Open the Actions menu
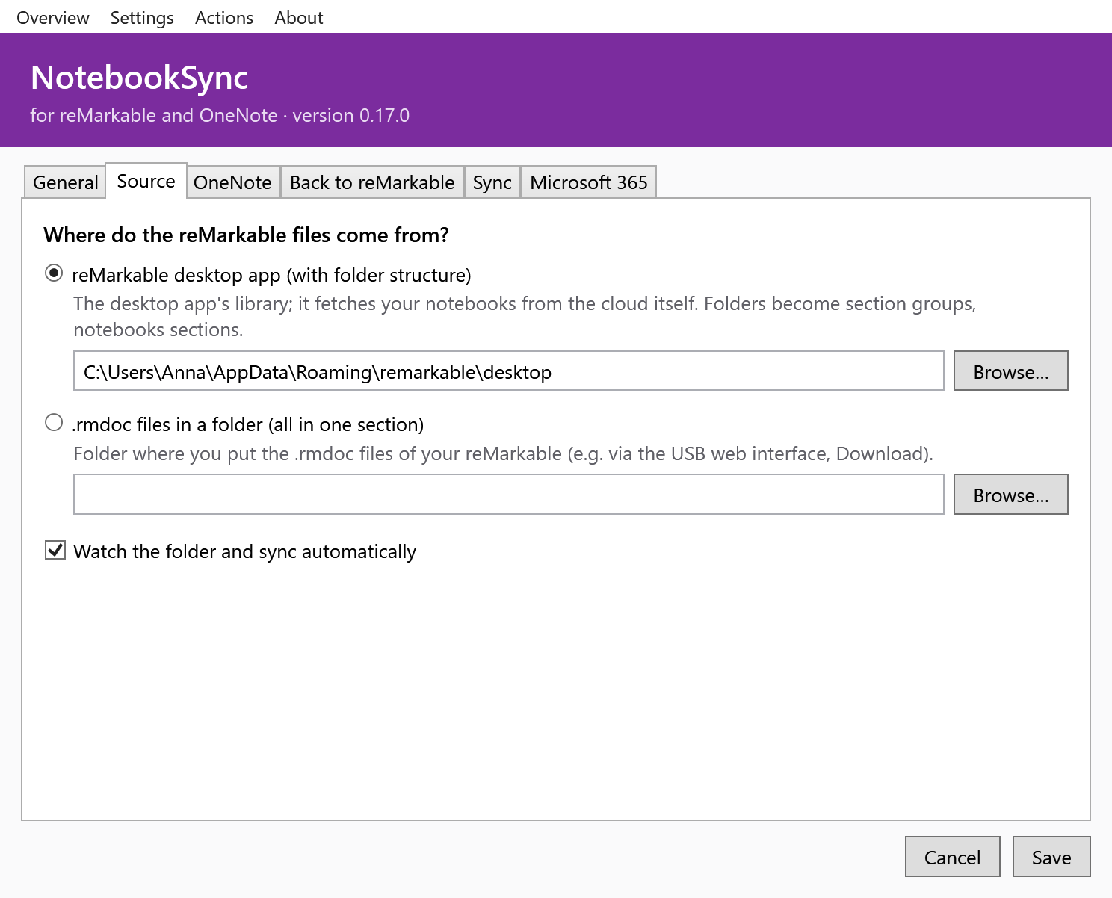Image resolution: width=1112 pixels, height=898 pixels. (224, 17)
